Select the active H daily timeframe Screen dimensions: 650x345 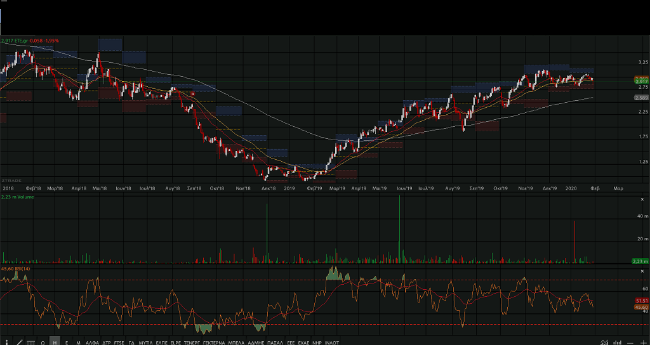[55, 342]
